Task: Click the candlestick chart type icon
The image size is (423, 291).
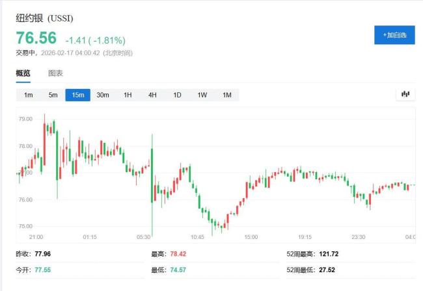Action: coord(405,94)
